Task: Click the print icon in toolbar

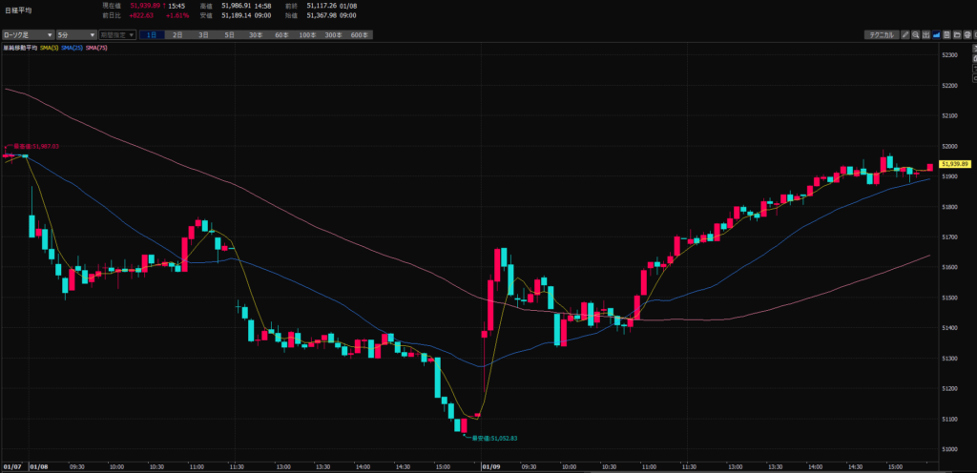Action: point(969,34)
